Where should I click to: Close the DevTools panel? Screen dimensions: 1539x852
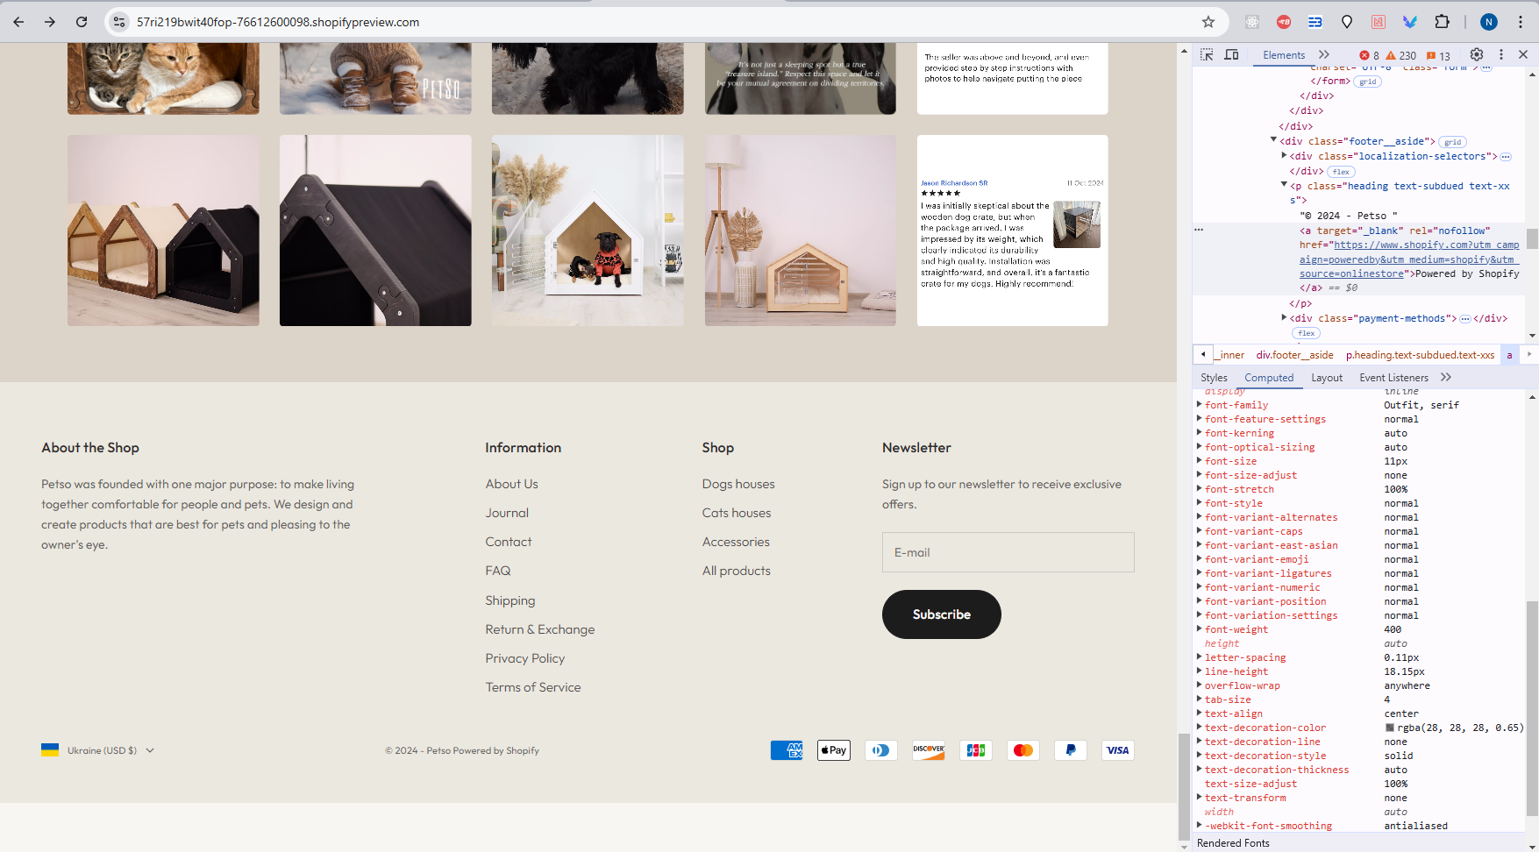(1523, 54)
